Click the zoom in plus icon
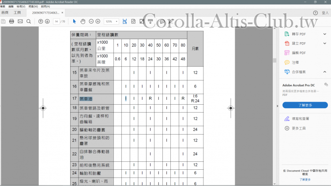Screen dimensions: 331x186 coord(98,21)
